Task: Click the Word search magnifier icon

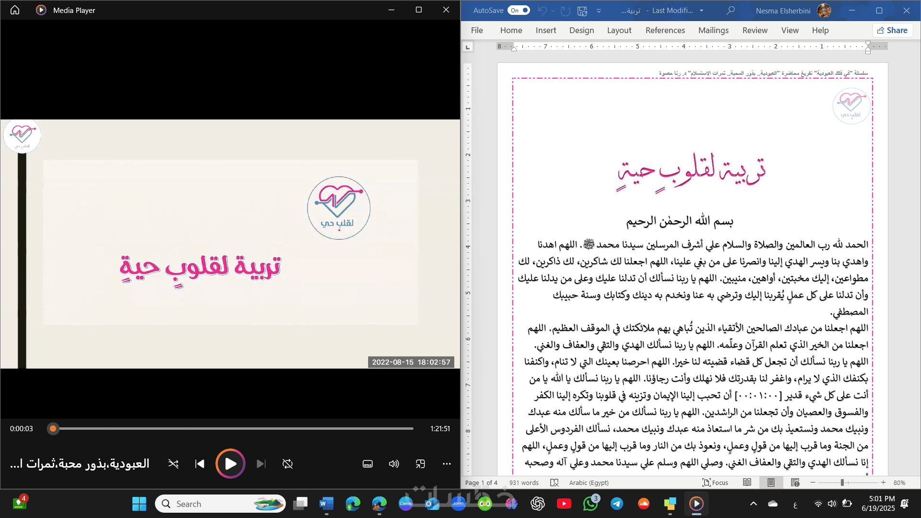Action: point(731,10)
